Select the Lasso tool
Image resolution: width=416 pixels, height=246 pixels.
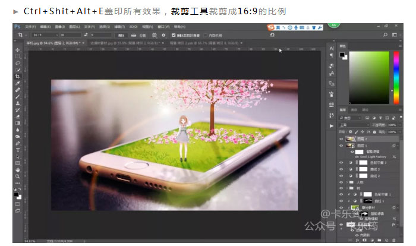coord(18,63)
